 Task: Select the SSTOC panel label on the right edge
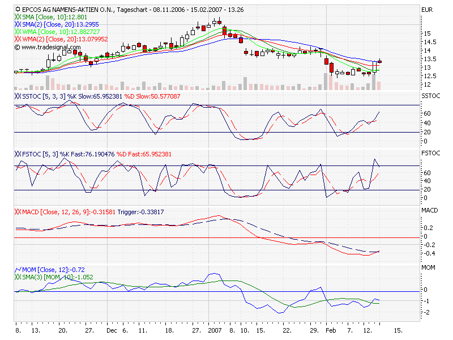pos(431,96)
